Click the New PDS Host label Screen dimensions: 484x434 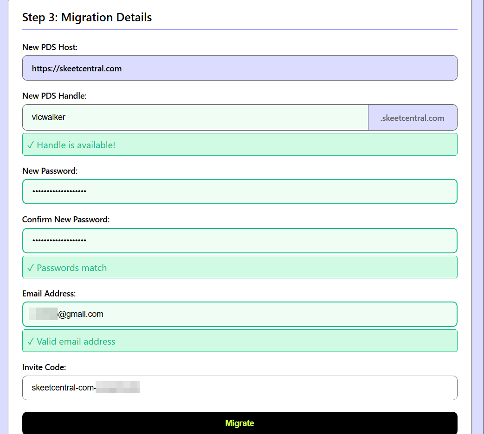coord(50,47)
